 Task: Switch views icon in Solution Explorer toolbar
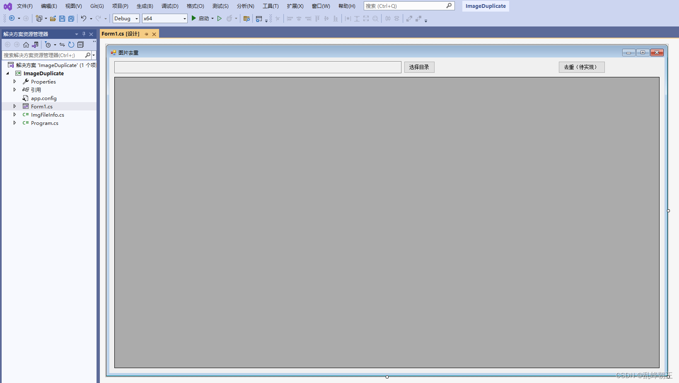(35, 45)
